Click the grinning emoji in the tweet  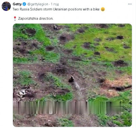(103, 9)
